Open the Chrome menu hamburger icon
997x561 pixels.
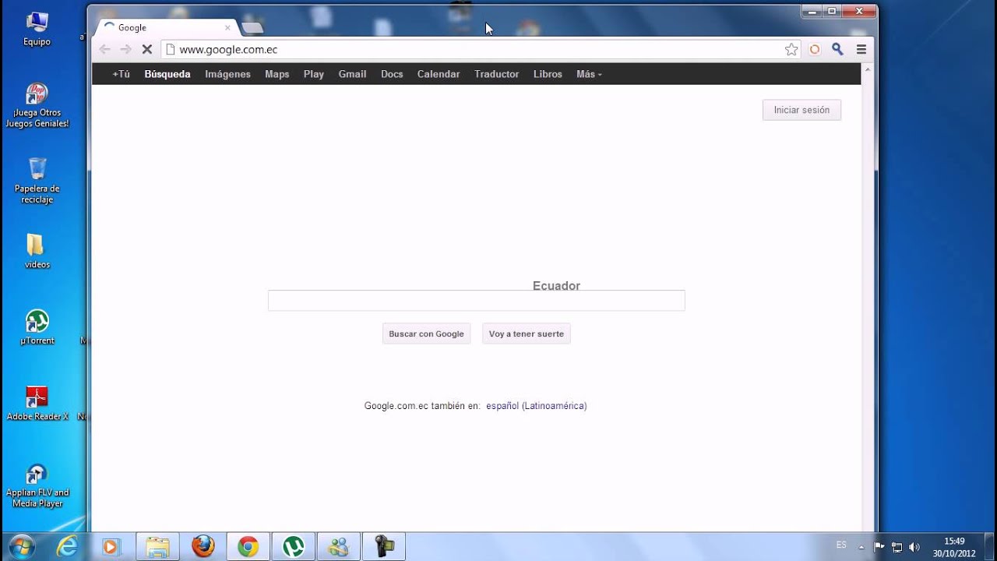[861, 49]
